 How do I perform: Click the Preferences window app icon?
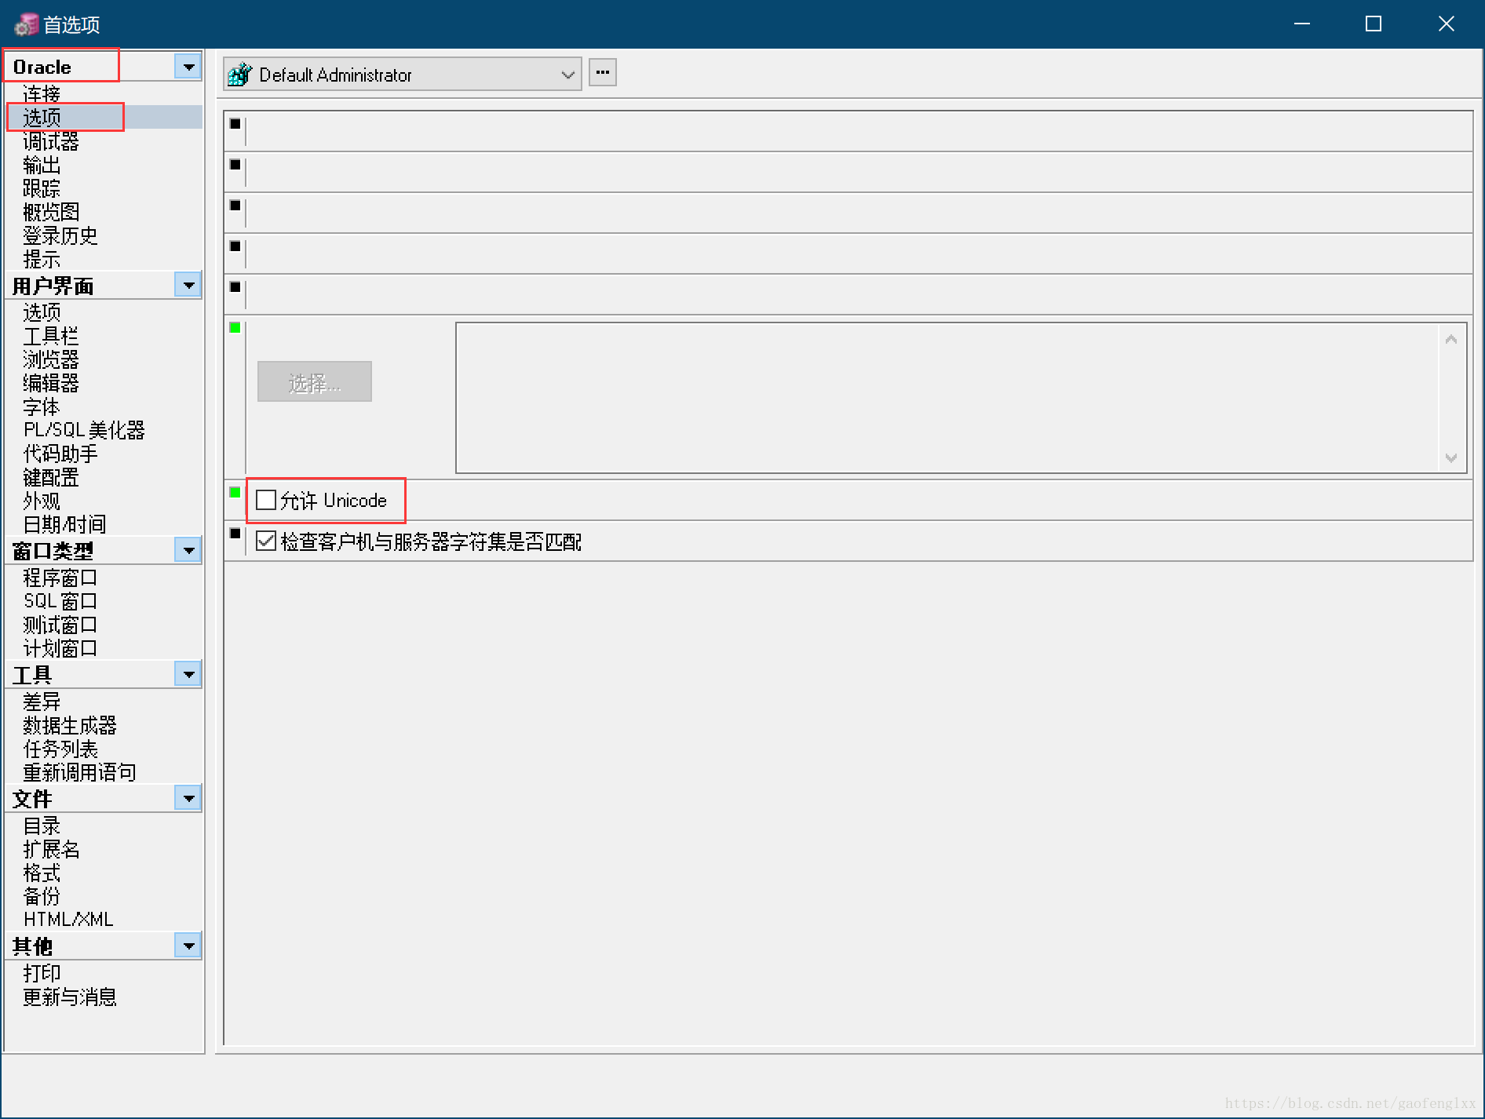tap(26, 24)
